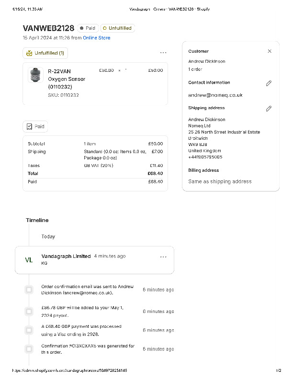Click the R-22VAN Oxygen Sensor product thumbnail
This screenshot has height=379, width=293.
[x=35, y=75]
